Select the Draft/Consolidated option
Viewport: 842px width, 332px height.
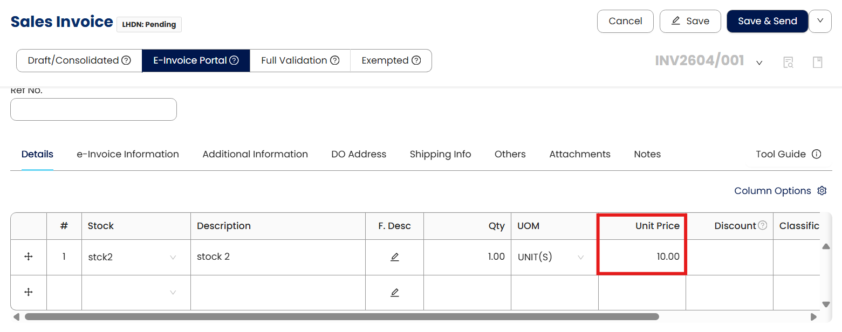[x=79, y=60]
